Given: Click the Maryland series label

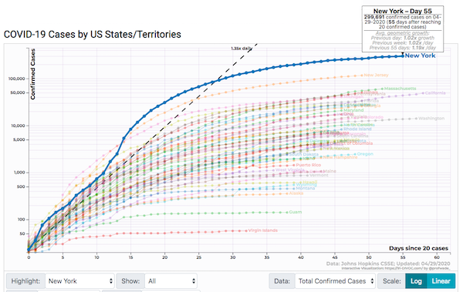Looking at the screenshot, I should [353, 110].
